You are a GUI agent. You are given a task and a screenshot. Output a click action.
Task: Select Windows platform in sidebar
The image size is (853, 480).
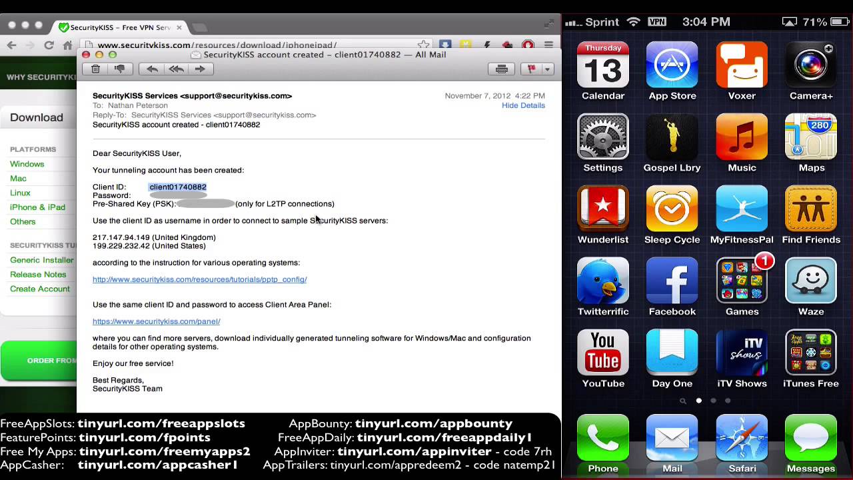tap(27, 164)
